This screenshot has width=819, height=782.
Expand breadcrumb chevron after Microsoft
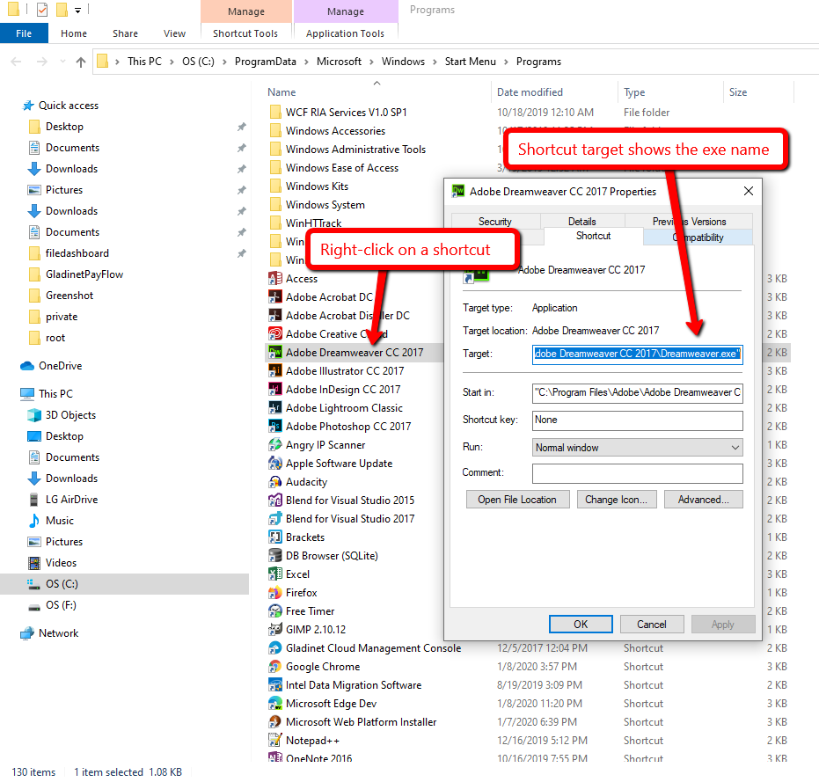point(371,62)
